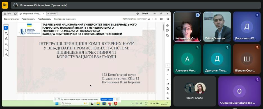The width and height of the screenshot is (263, 109).
Task: Click the Войти sign-in button
Action: point(145,13)
